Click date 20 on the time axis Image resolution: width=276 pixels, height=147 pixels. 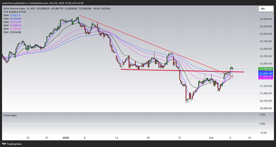[148, 137]
